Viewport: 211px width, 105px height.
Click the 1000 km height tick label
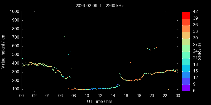14,12
